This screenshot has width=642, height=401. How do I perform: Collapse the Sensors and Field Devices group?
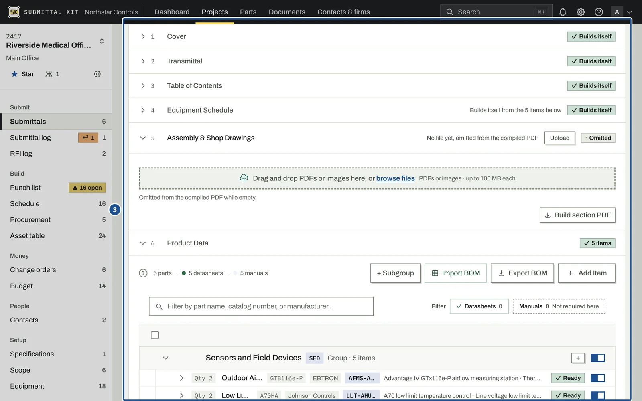point(165,358)
